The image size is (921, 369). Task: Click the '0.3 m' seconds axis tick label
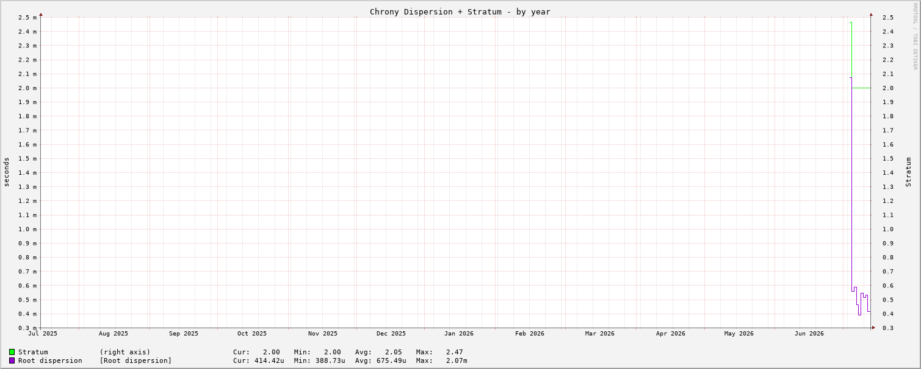pos(27,328)
